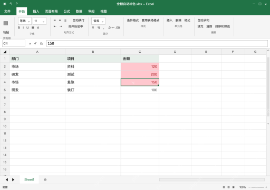Switch to the 数据 Data ribbon tab
Viewport: 270px width, 190px height.
click(79, 12)
